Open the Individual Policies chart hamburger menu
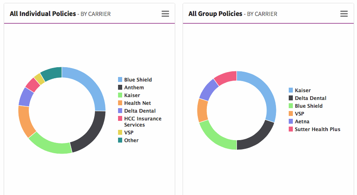 tap(165, 14)
